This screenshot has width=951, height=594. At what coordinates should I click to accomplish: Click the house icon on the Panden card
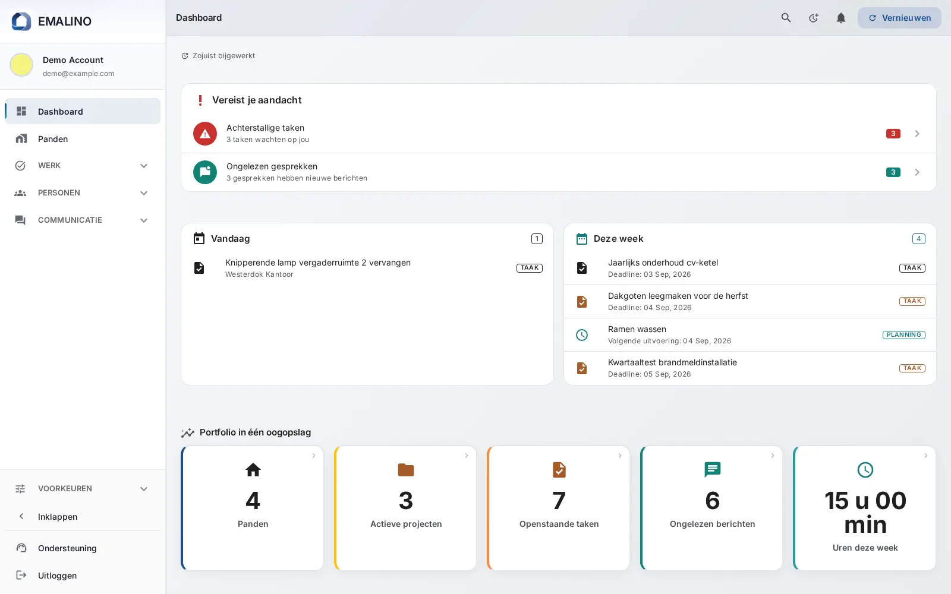click(x=253, y=470)
